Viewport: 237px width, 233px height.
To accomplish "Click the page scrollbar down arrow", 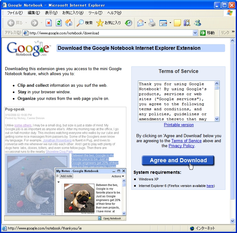I will coord(232,221).
